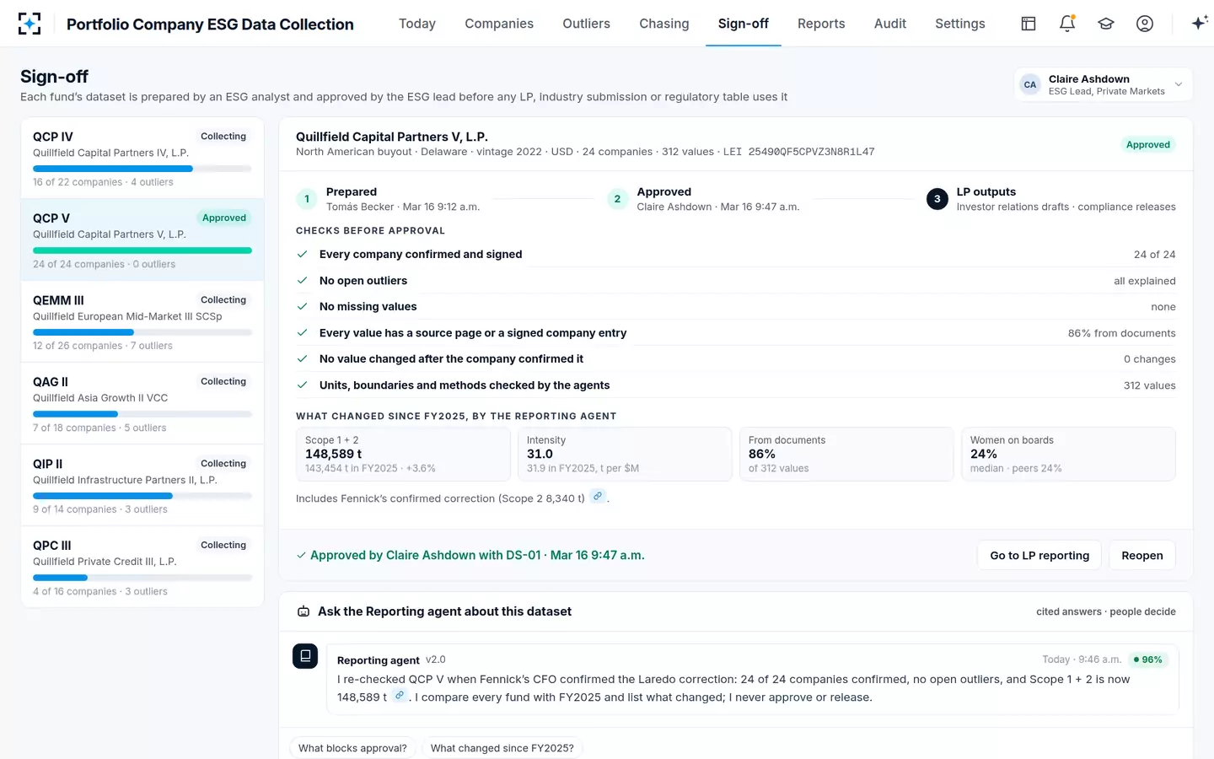The height and width of the screenshot is (759, 1214).
Task: Click the robot icon beside Ask the Reporting agent
Action: tap(303, 611)
